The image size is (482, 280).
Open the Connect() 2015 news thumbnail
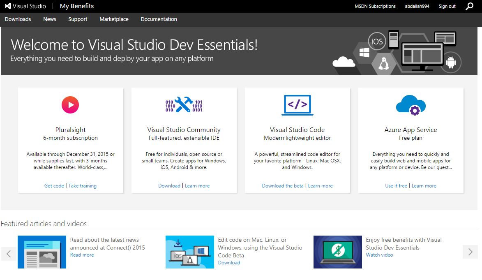click(42, 252)
